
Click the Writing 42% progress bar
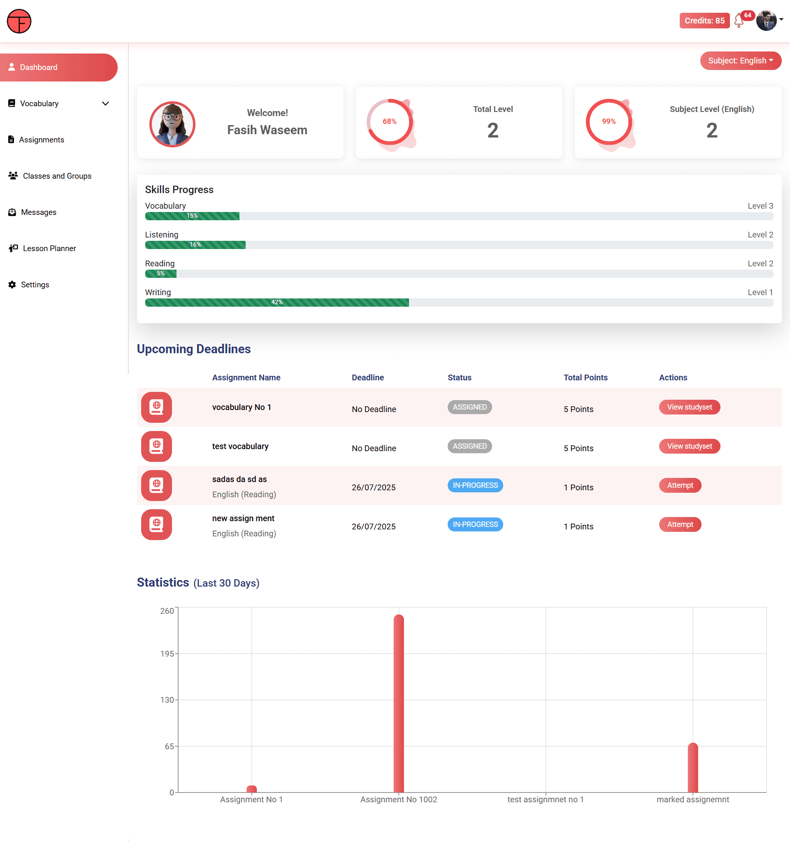(276, 303)
